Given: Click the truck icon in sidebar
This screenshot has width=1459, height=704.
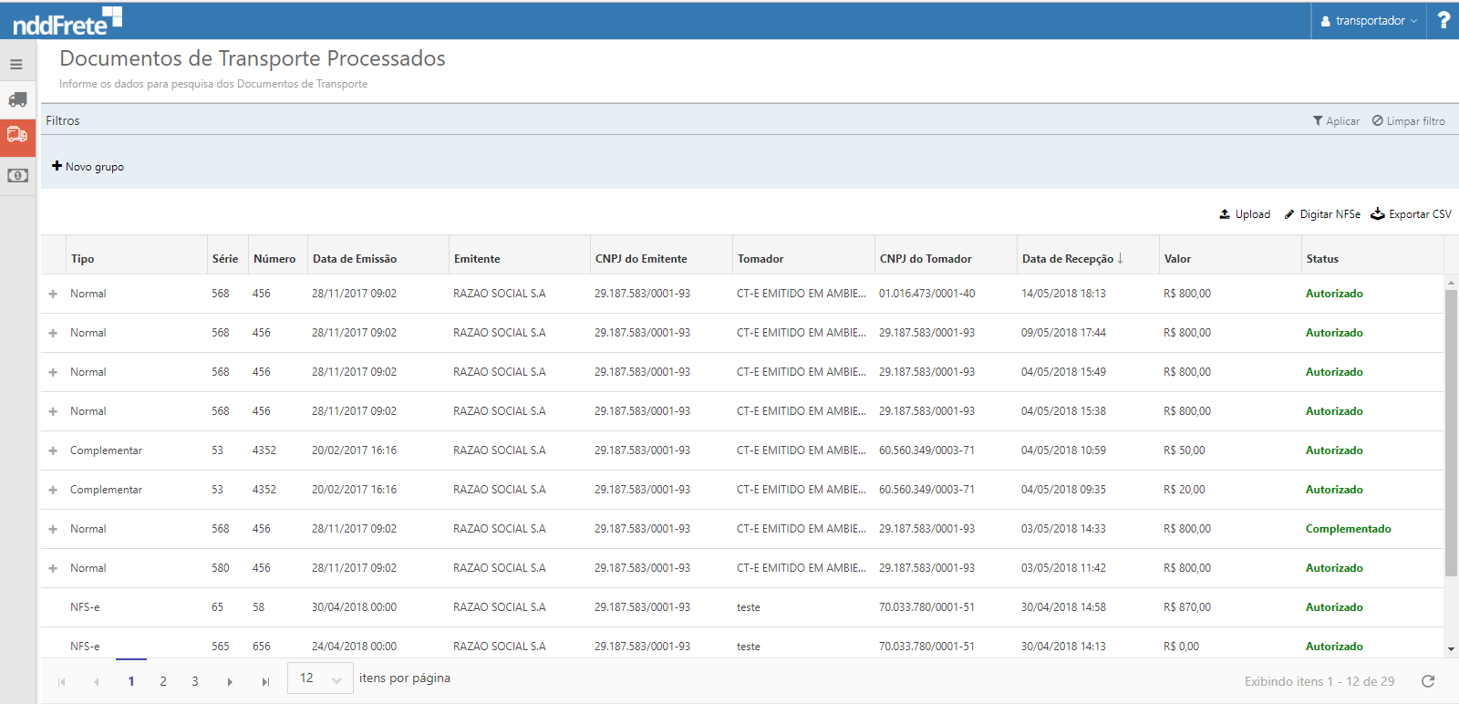Looking at the screenshot, I should click(17, 99).
